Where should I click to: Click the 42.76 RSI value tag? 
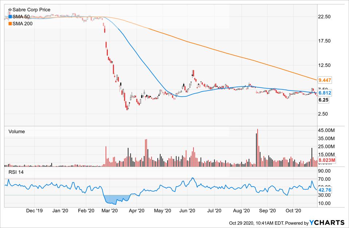tap(325, 190)
